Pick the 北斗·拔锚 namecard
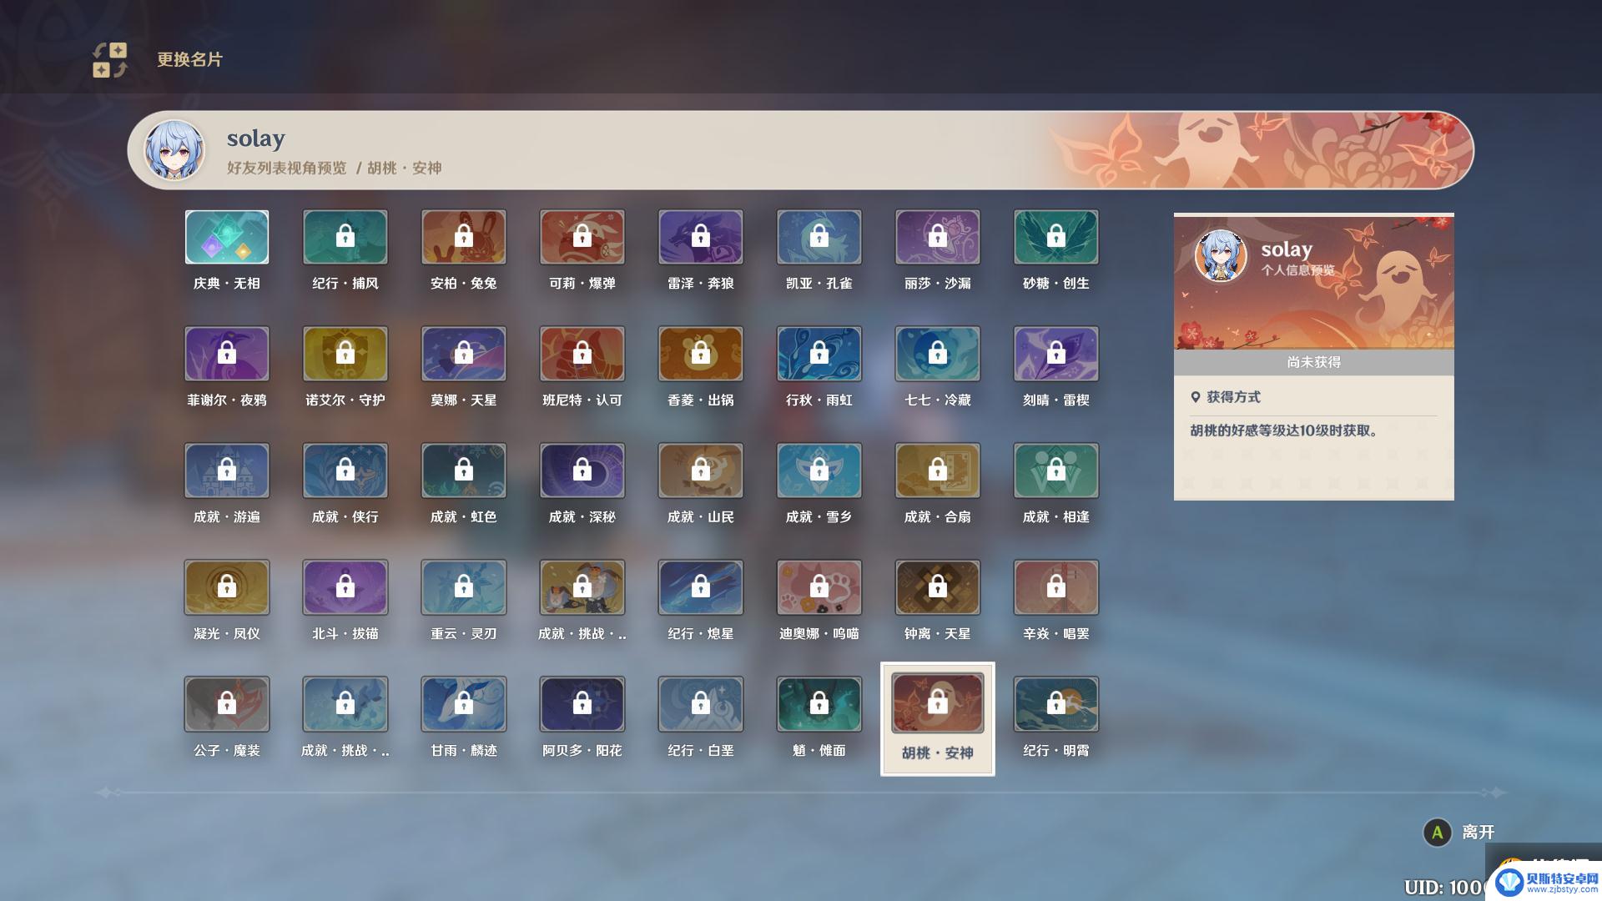The image size is (1602, 901). (345, 587)
